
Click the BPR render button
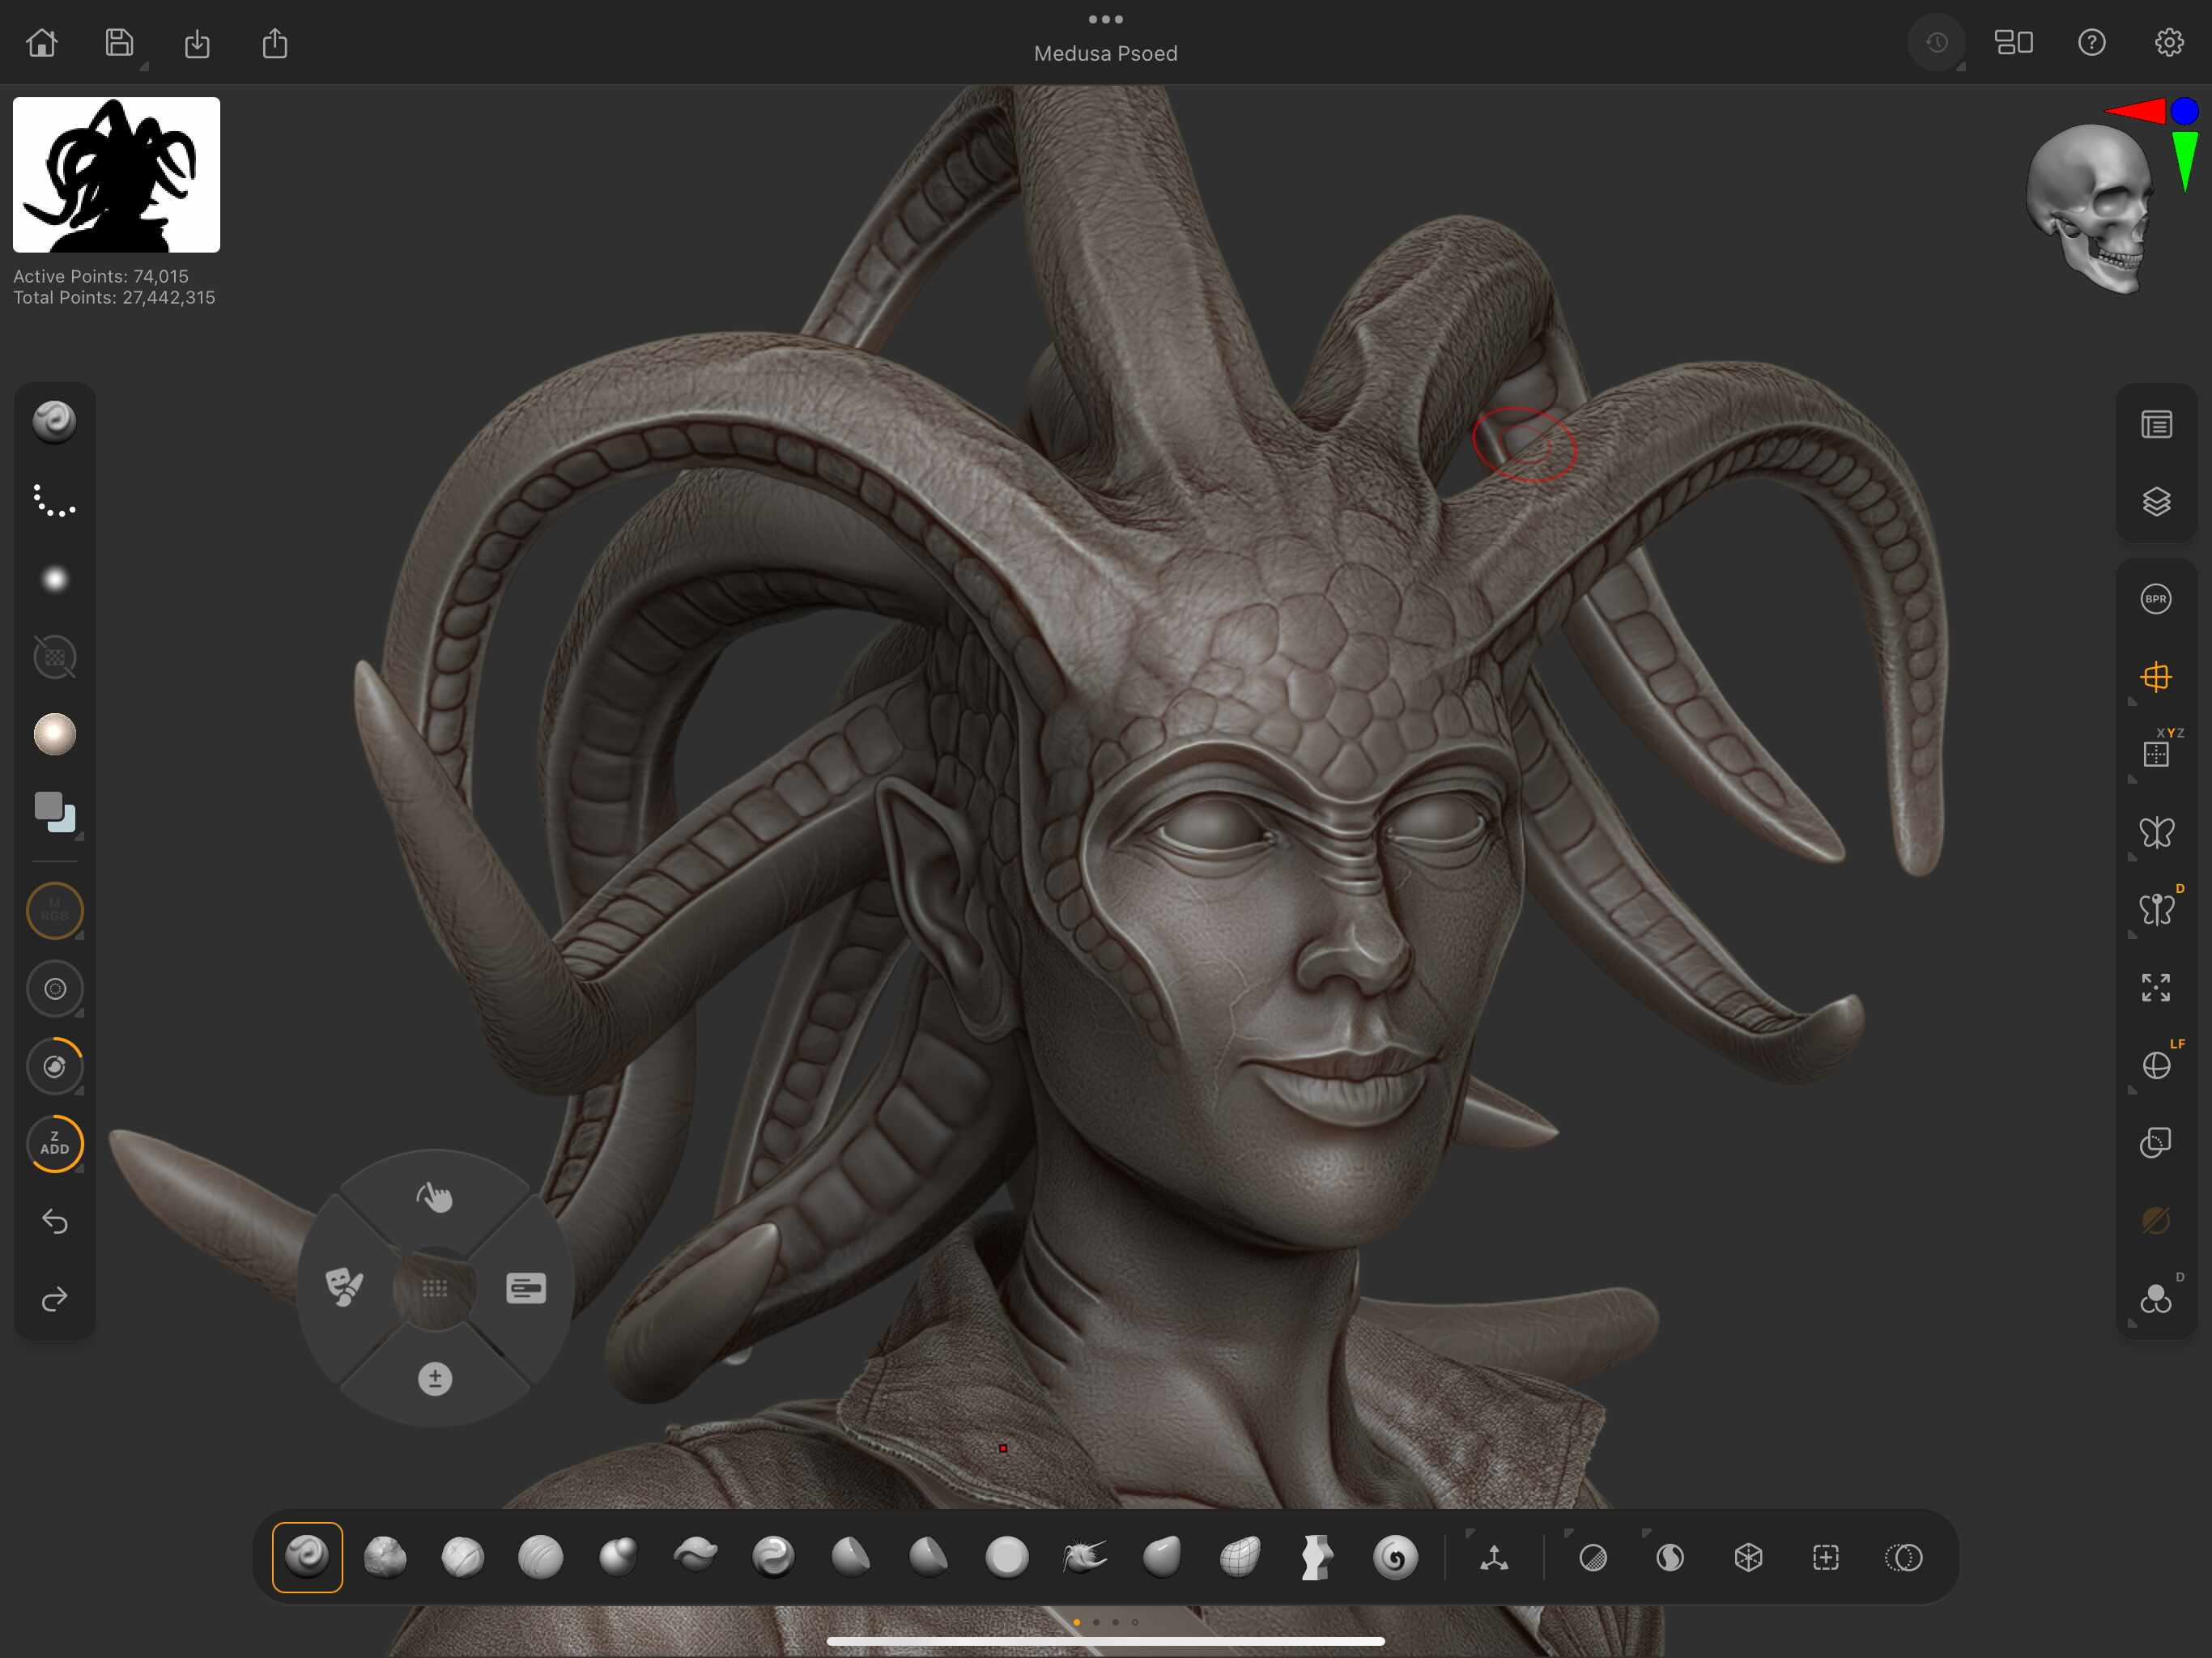click(2155, 599)
